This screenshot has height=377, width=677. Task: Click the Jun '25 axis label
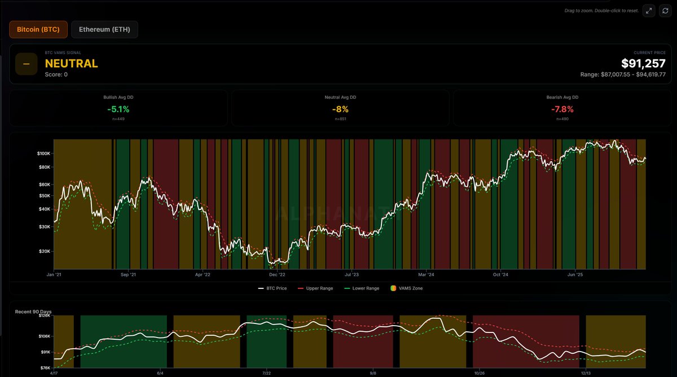pos(575,275)
